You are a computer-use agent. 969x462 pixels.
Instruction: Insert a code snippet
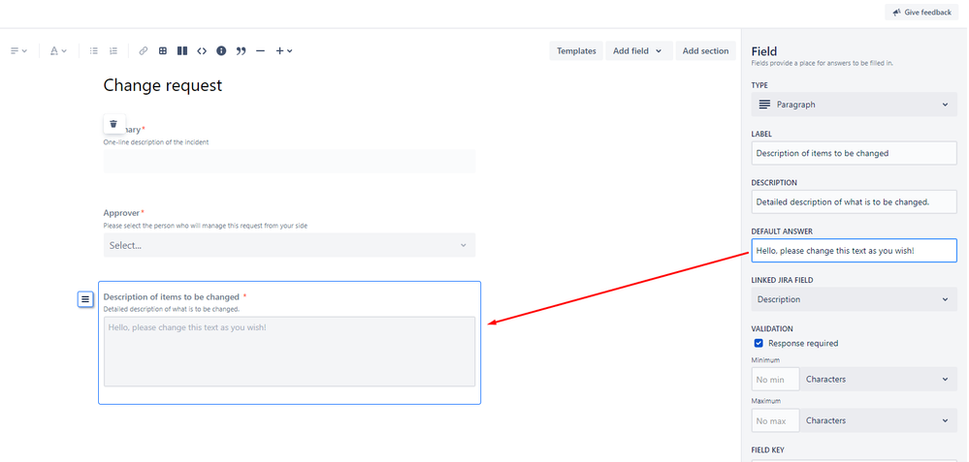(x=202, y=51)
